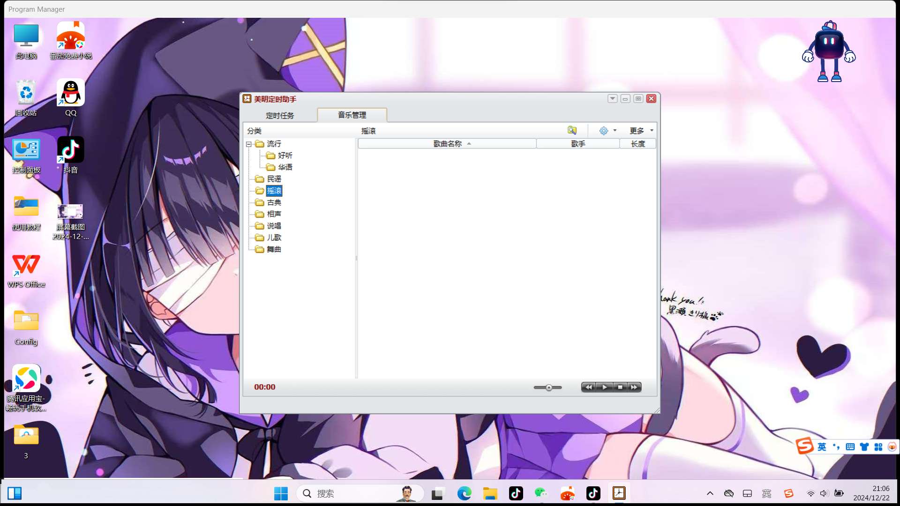
Task: Open Task View on the taskbar
Action: pos(437,493)
